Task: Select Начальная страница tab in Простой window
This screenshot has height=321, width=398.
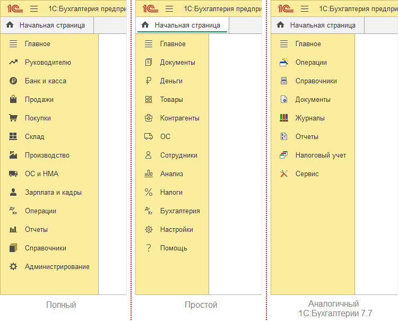Action: coord(182,25)
